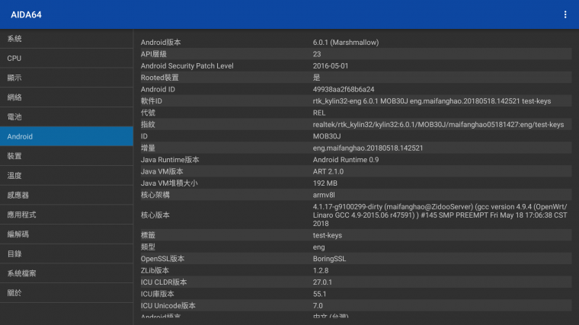579x325 pixels.
Task: Click the codename value REL
Action: click(319, 113)
